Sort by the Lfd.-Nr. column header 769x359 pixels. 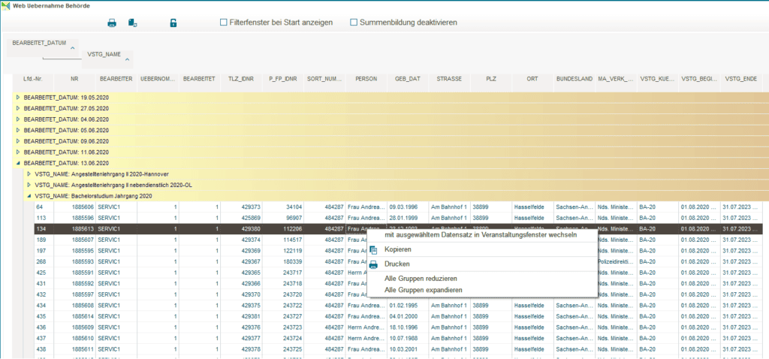point(33,79)
